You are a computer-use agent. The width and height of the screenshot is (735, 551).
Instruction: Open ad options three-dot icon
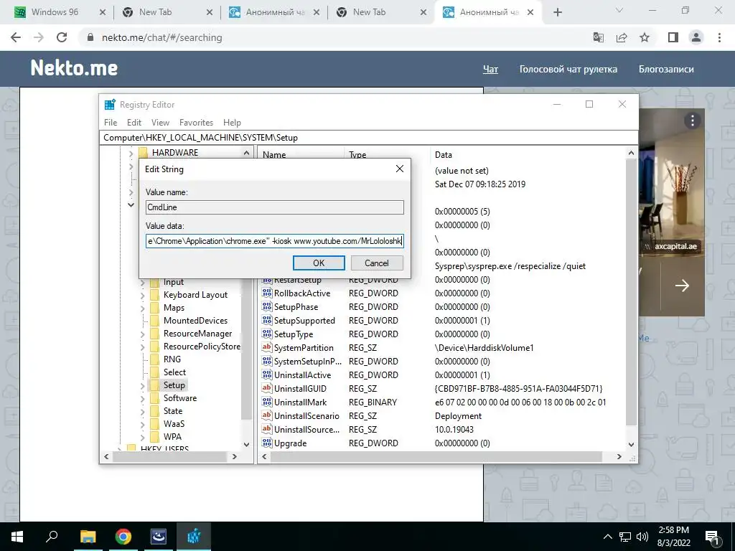click(693, 121)
